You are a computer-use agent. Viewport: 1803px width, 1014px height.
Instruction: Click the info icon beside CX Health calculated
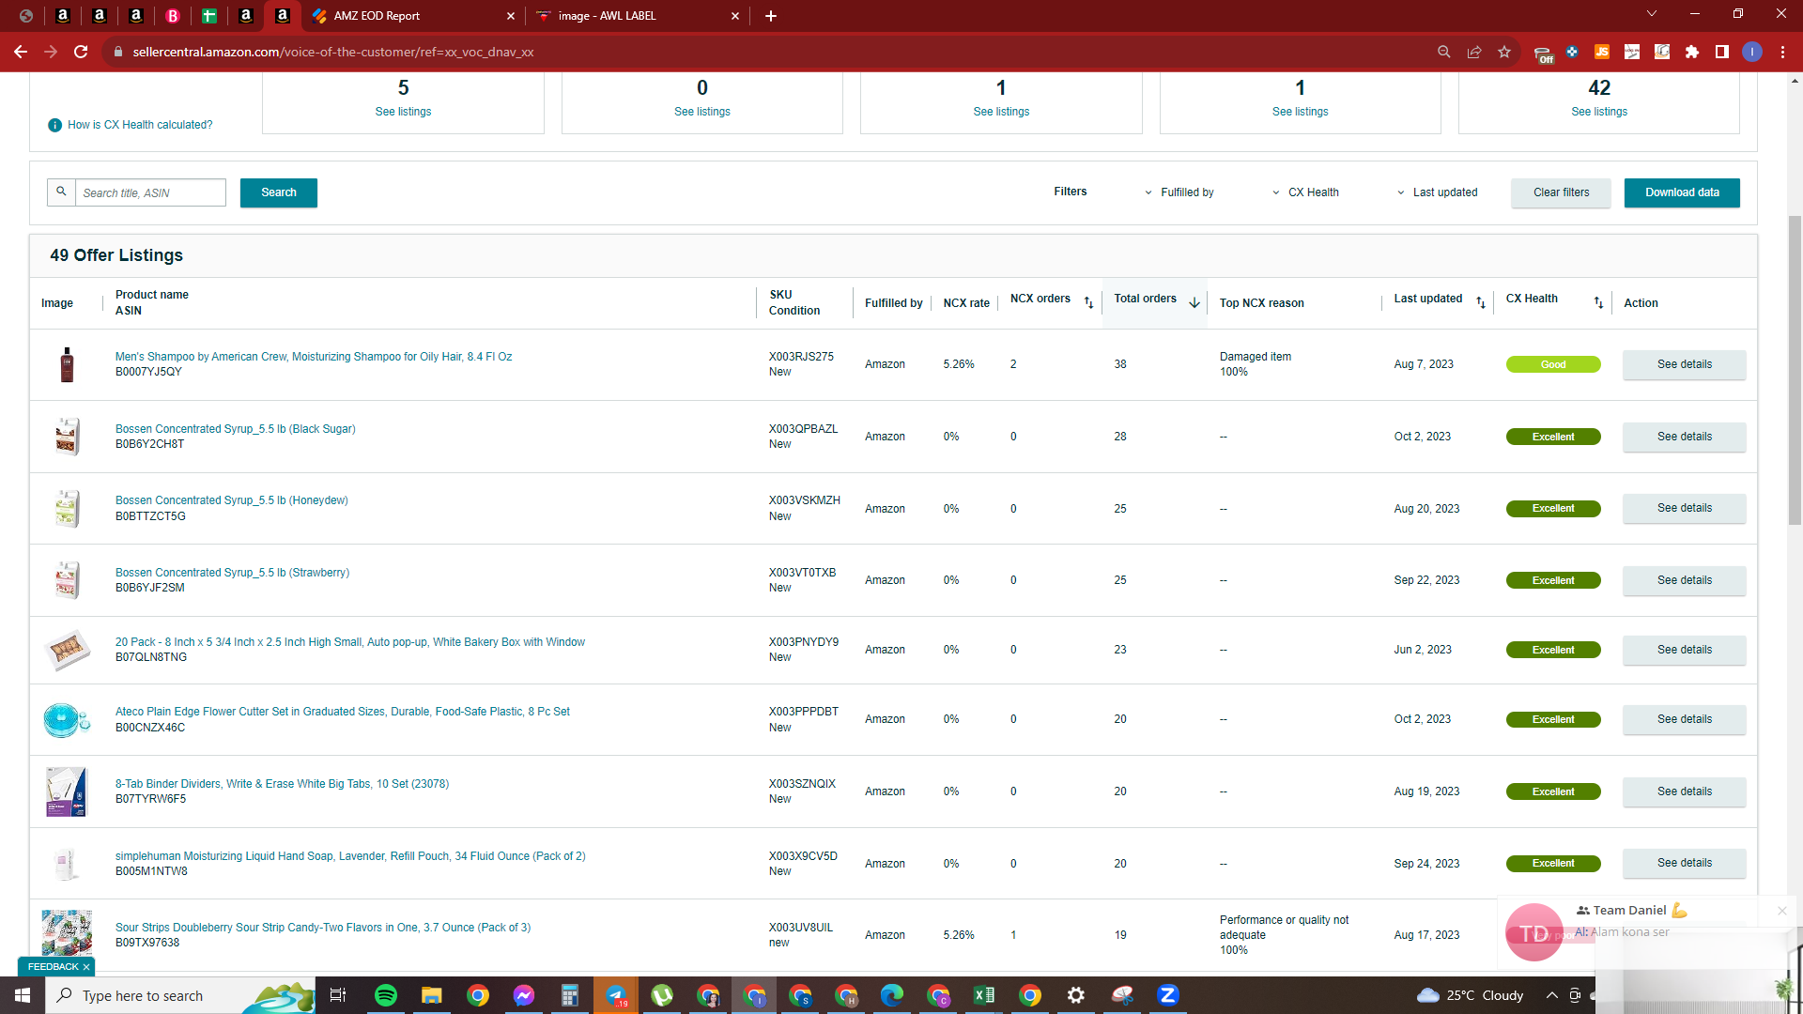55,125
